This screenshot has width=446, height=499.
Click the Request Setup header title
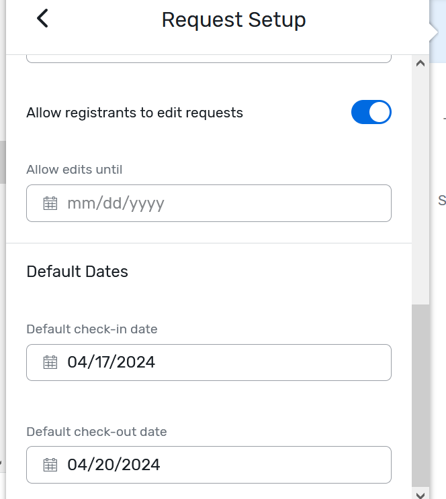[x=234, y=19]
